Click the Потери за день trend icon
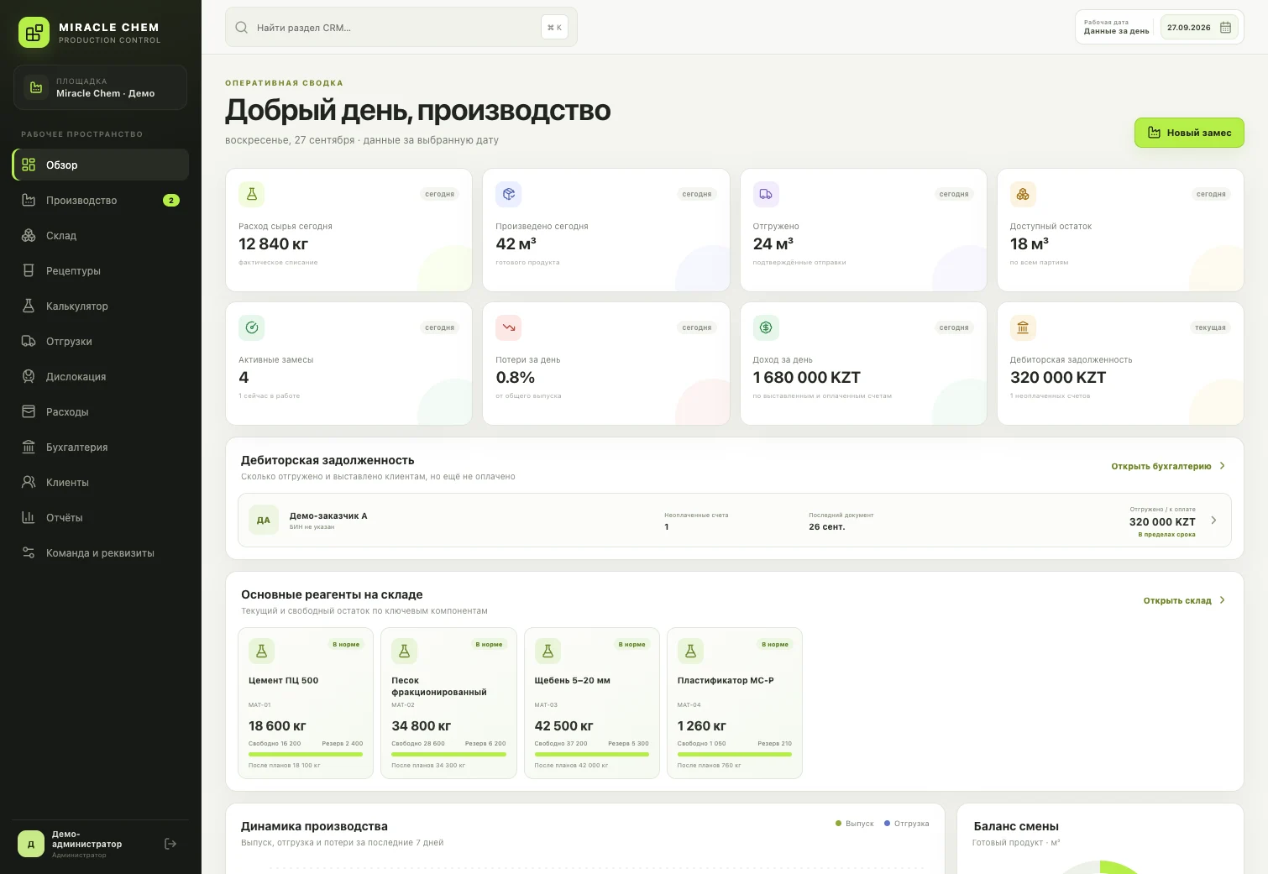Screen dimensions: 1268x874 (509, 327)
